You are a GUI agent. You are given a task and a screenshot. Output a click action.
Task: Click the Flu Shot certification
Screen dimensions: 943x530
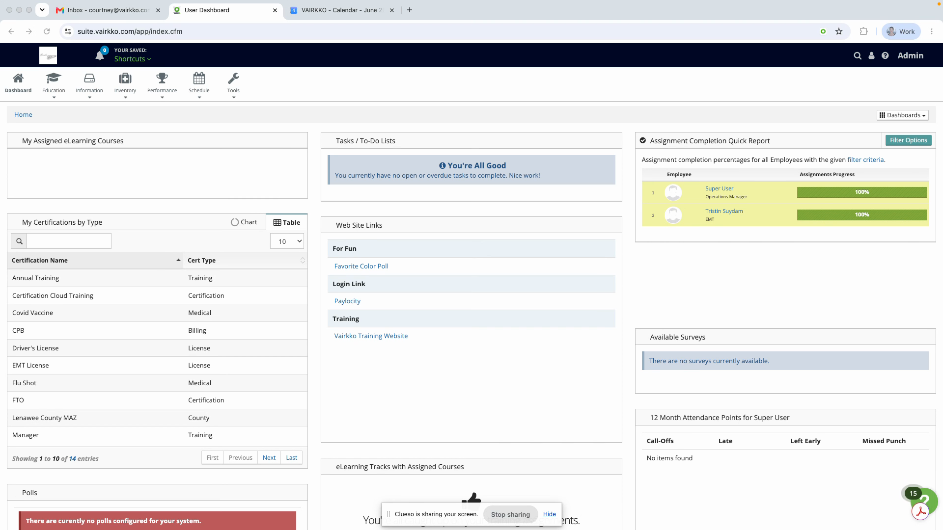pyautogui.click(x=24, y=383)
